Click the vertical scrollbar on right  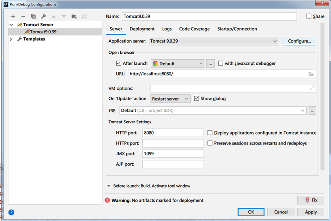(322, 97)
